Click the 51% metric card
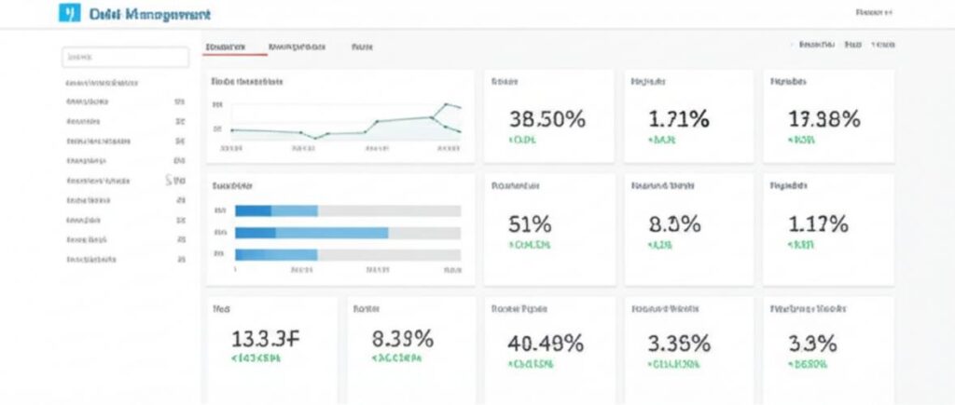955x405 pixels. tap(548, 230)
